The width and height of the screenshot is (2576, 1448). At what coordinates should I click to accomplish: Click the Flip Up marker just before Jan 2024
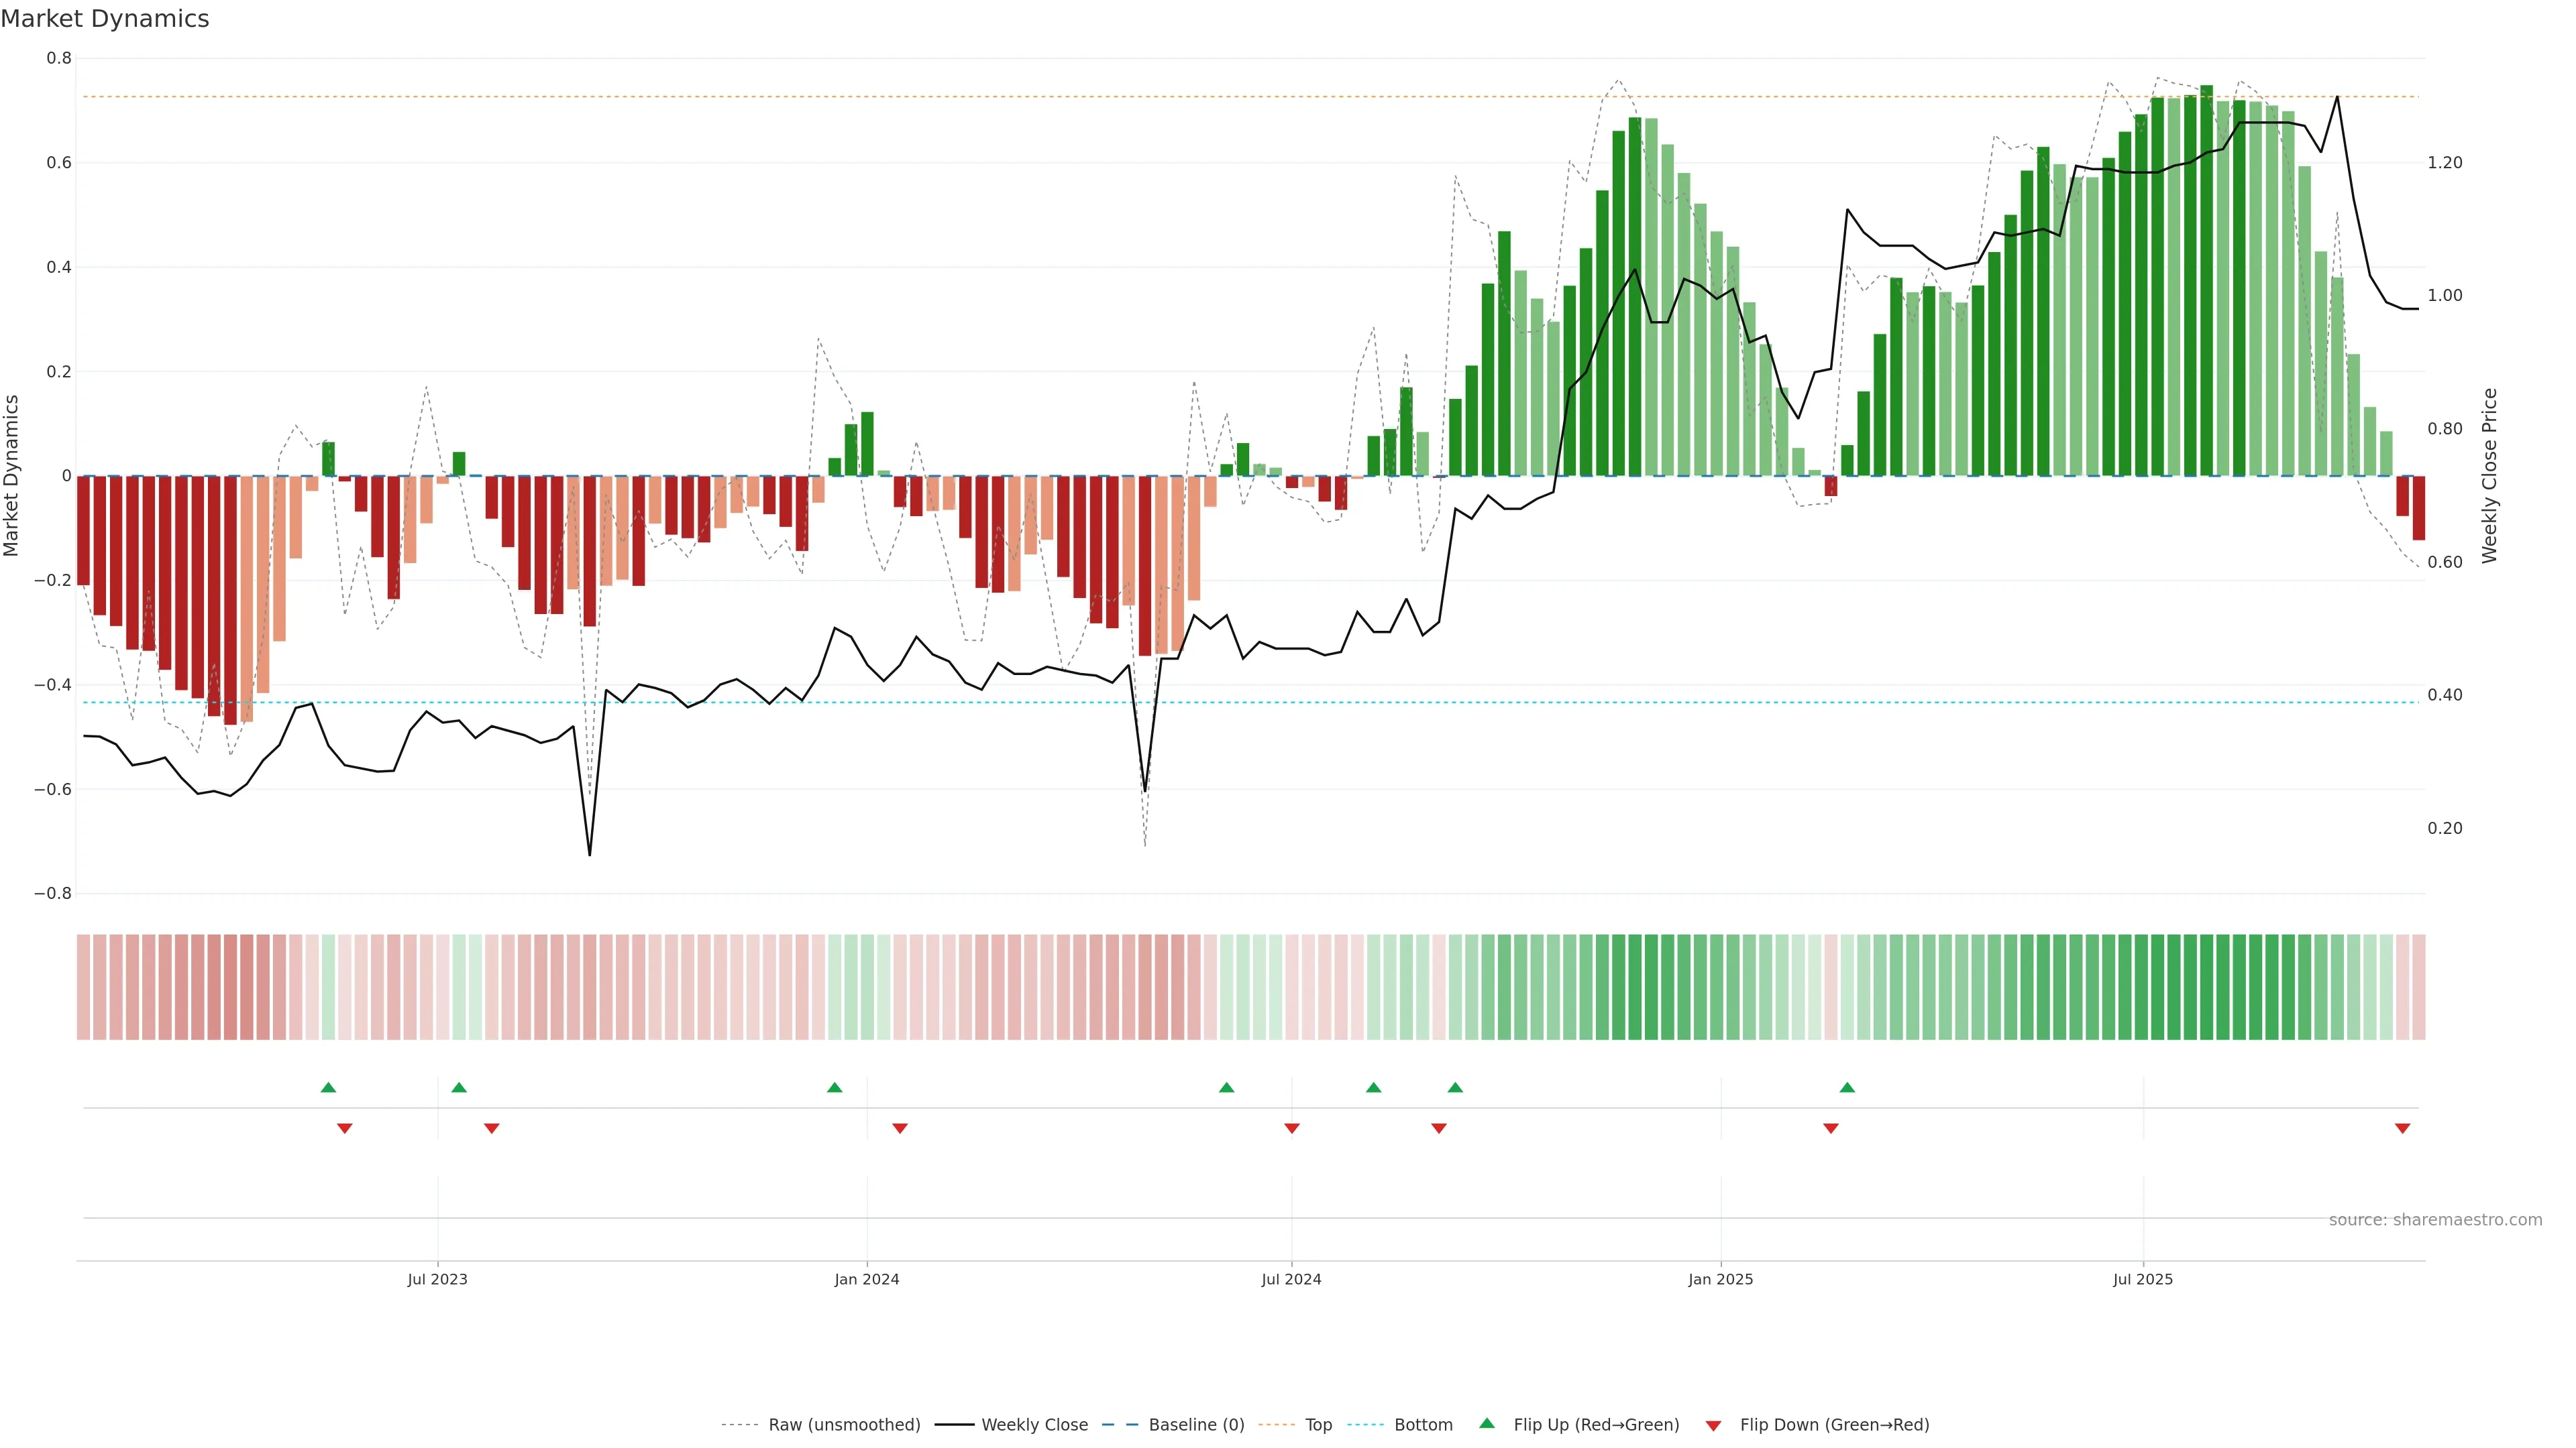pos(835,1087)
